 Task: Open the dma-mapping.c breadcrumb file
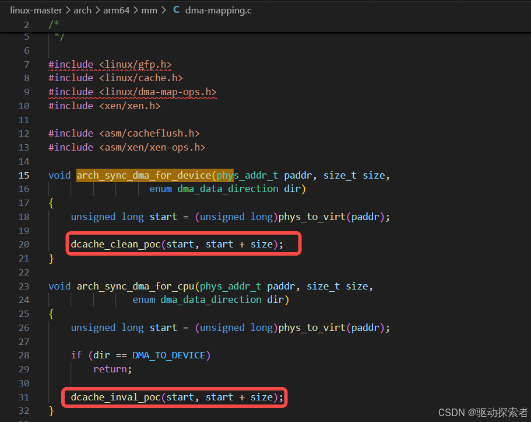click(218, 11)
